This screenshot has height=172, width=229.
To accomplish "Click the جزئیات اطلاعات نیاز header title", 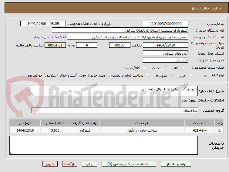I will (x=206, y=8).
